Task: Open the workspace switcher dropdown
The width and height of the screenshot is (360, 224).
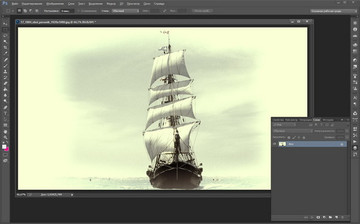Action: tap(334, 11)
